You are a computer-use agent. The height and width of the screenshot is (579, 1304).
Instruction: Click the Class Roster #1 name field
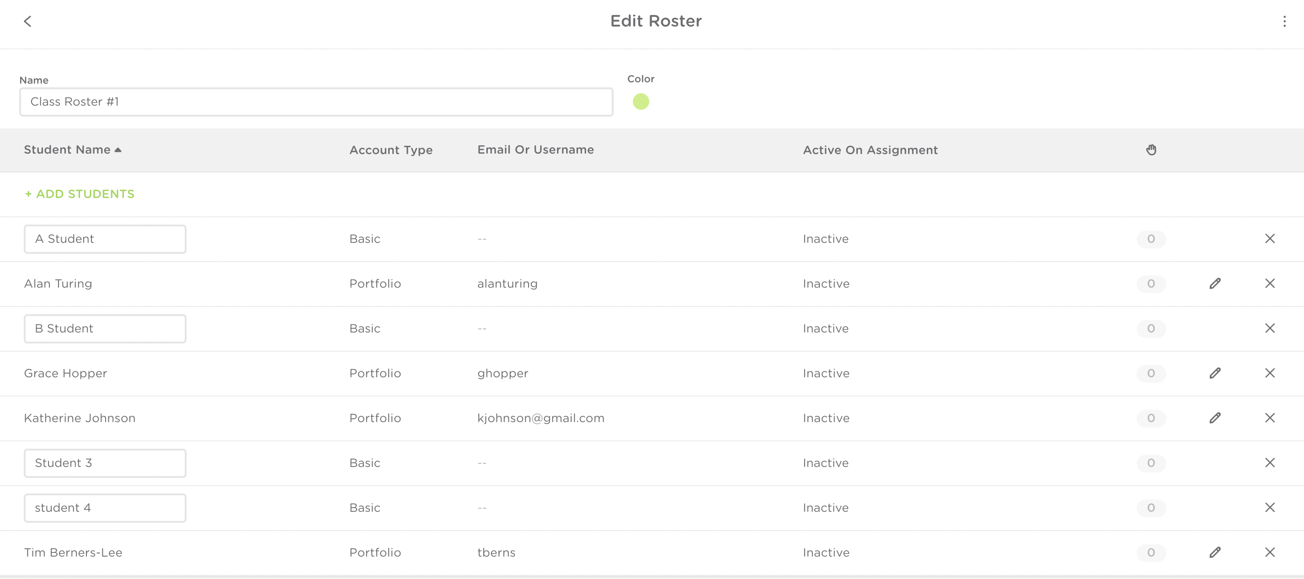click(316, 102)
